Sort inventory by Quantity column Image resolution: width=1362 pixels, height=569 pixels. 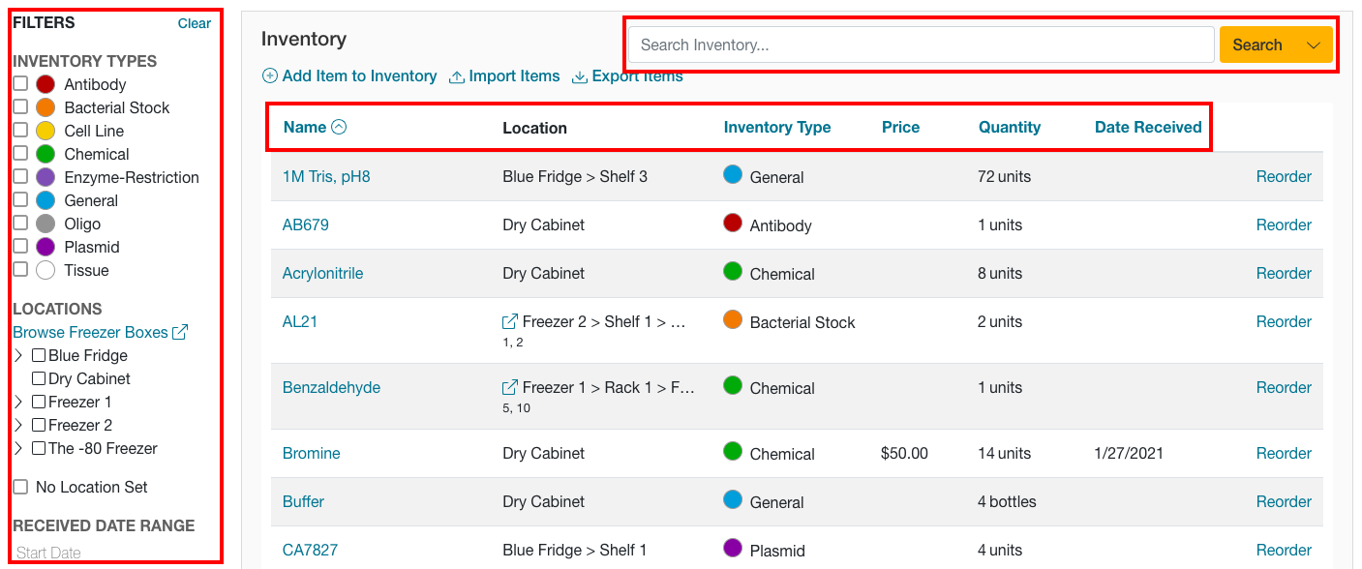[1009, 127]
